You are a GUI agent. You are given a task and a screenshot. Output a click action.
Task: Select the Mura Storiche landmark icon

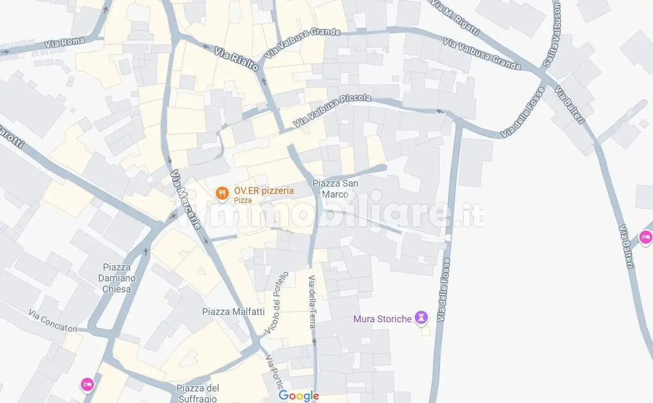421,318
